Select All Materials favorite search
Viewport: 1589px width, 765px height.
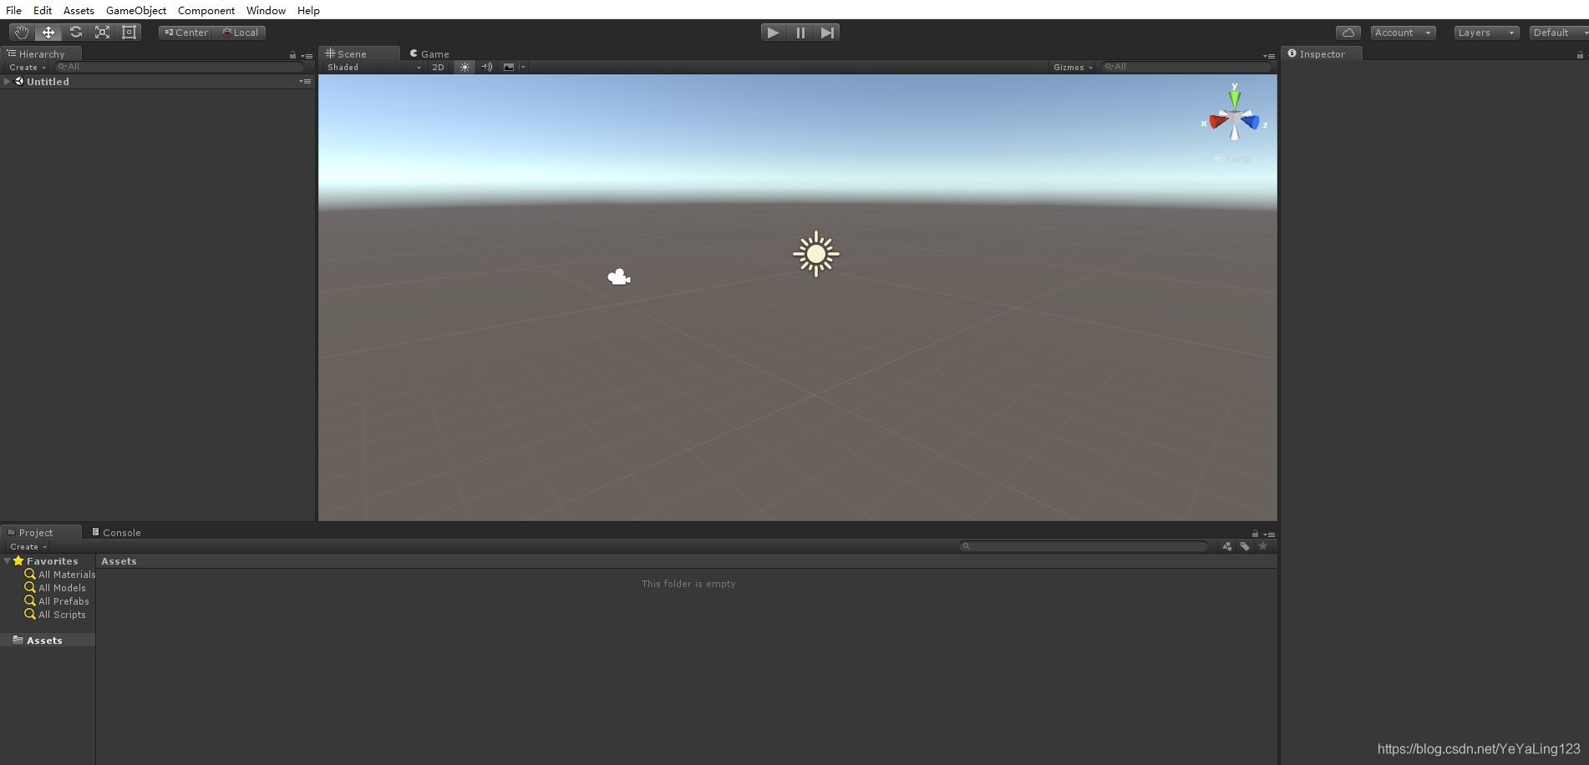(60, 575)
